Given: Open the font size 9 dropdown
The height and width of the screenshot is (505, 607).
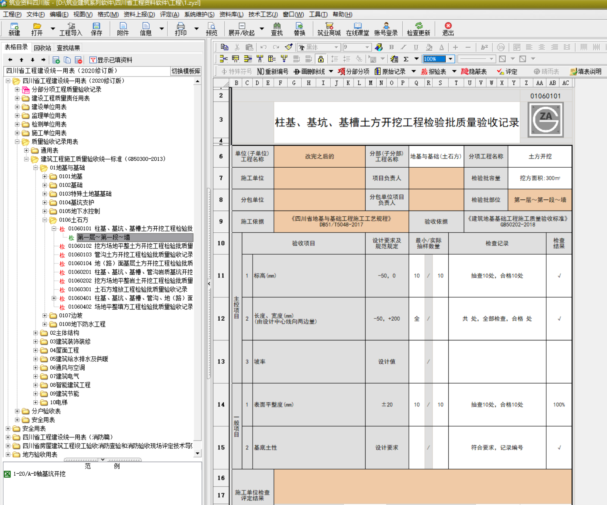Looking at the screenshot, I should click(367, 47).
